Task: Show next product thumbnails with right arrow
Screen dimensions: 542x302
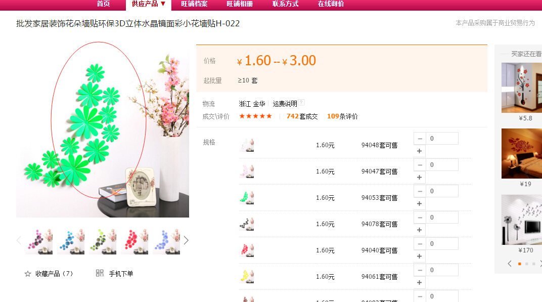Action: tap(186, 240)
